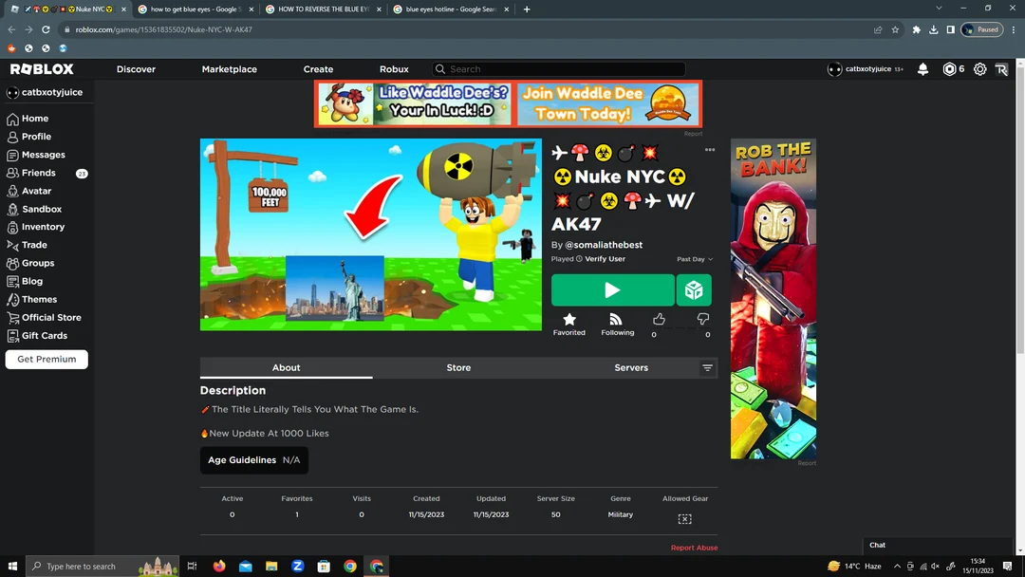The height and width of the screenshot is (577, 1025).
Task: Open the filter menu beside Servers tab
Action: click(707, 368)
